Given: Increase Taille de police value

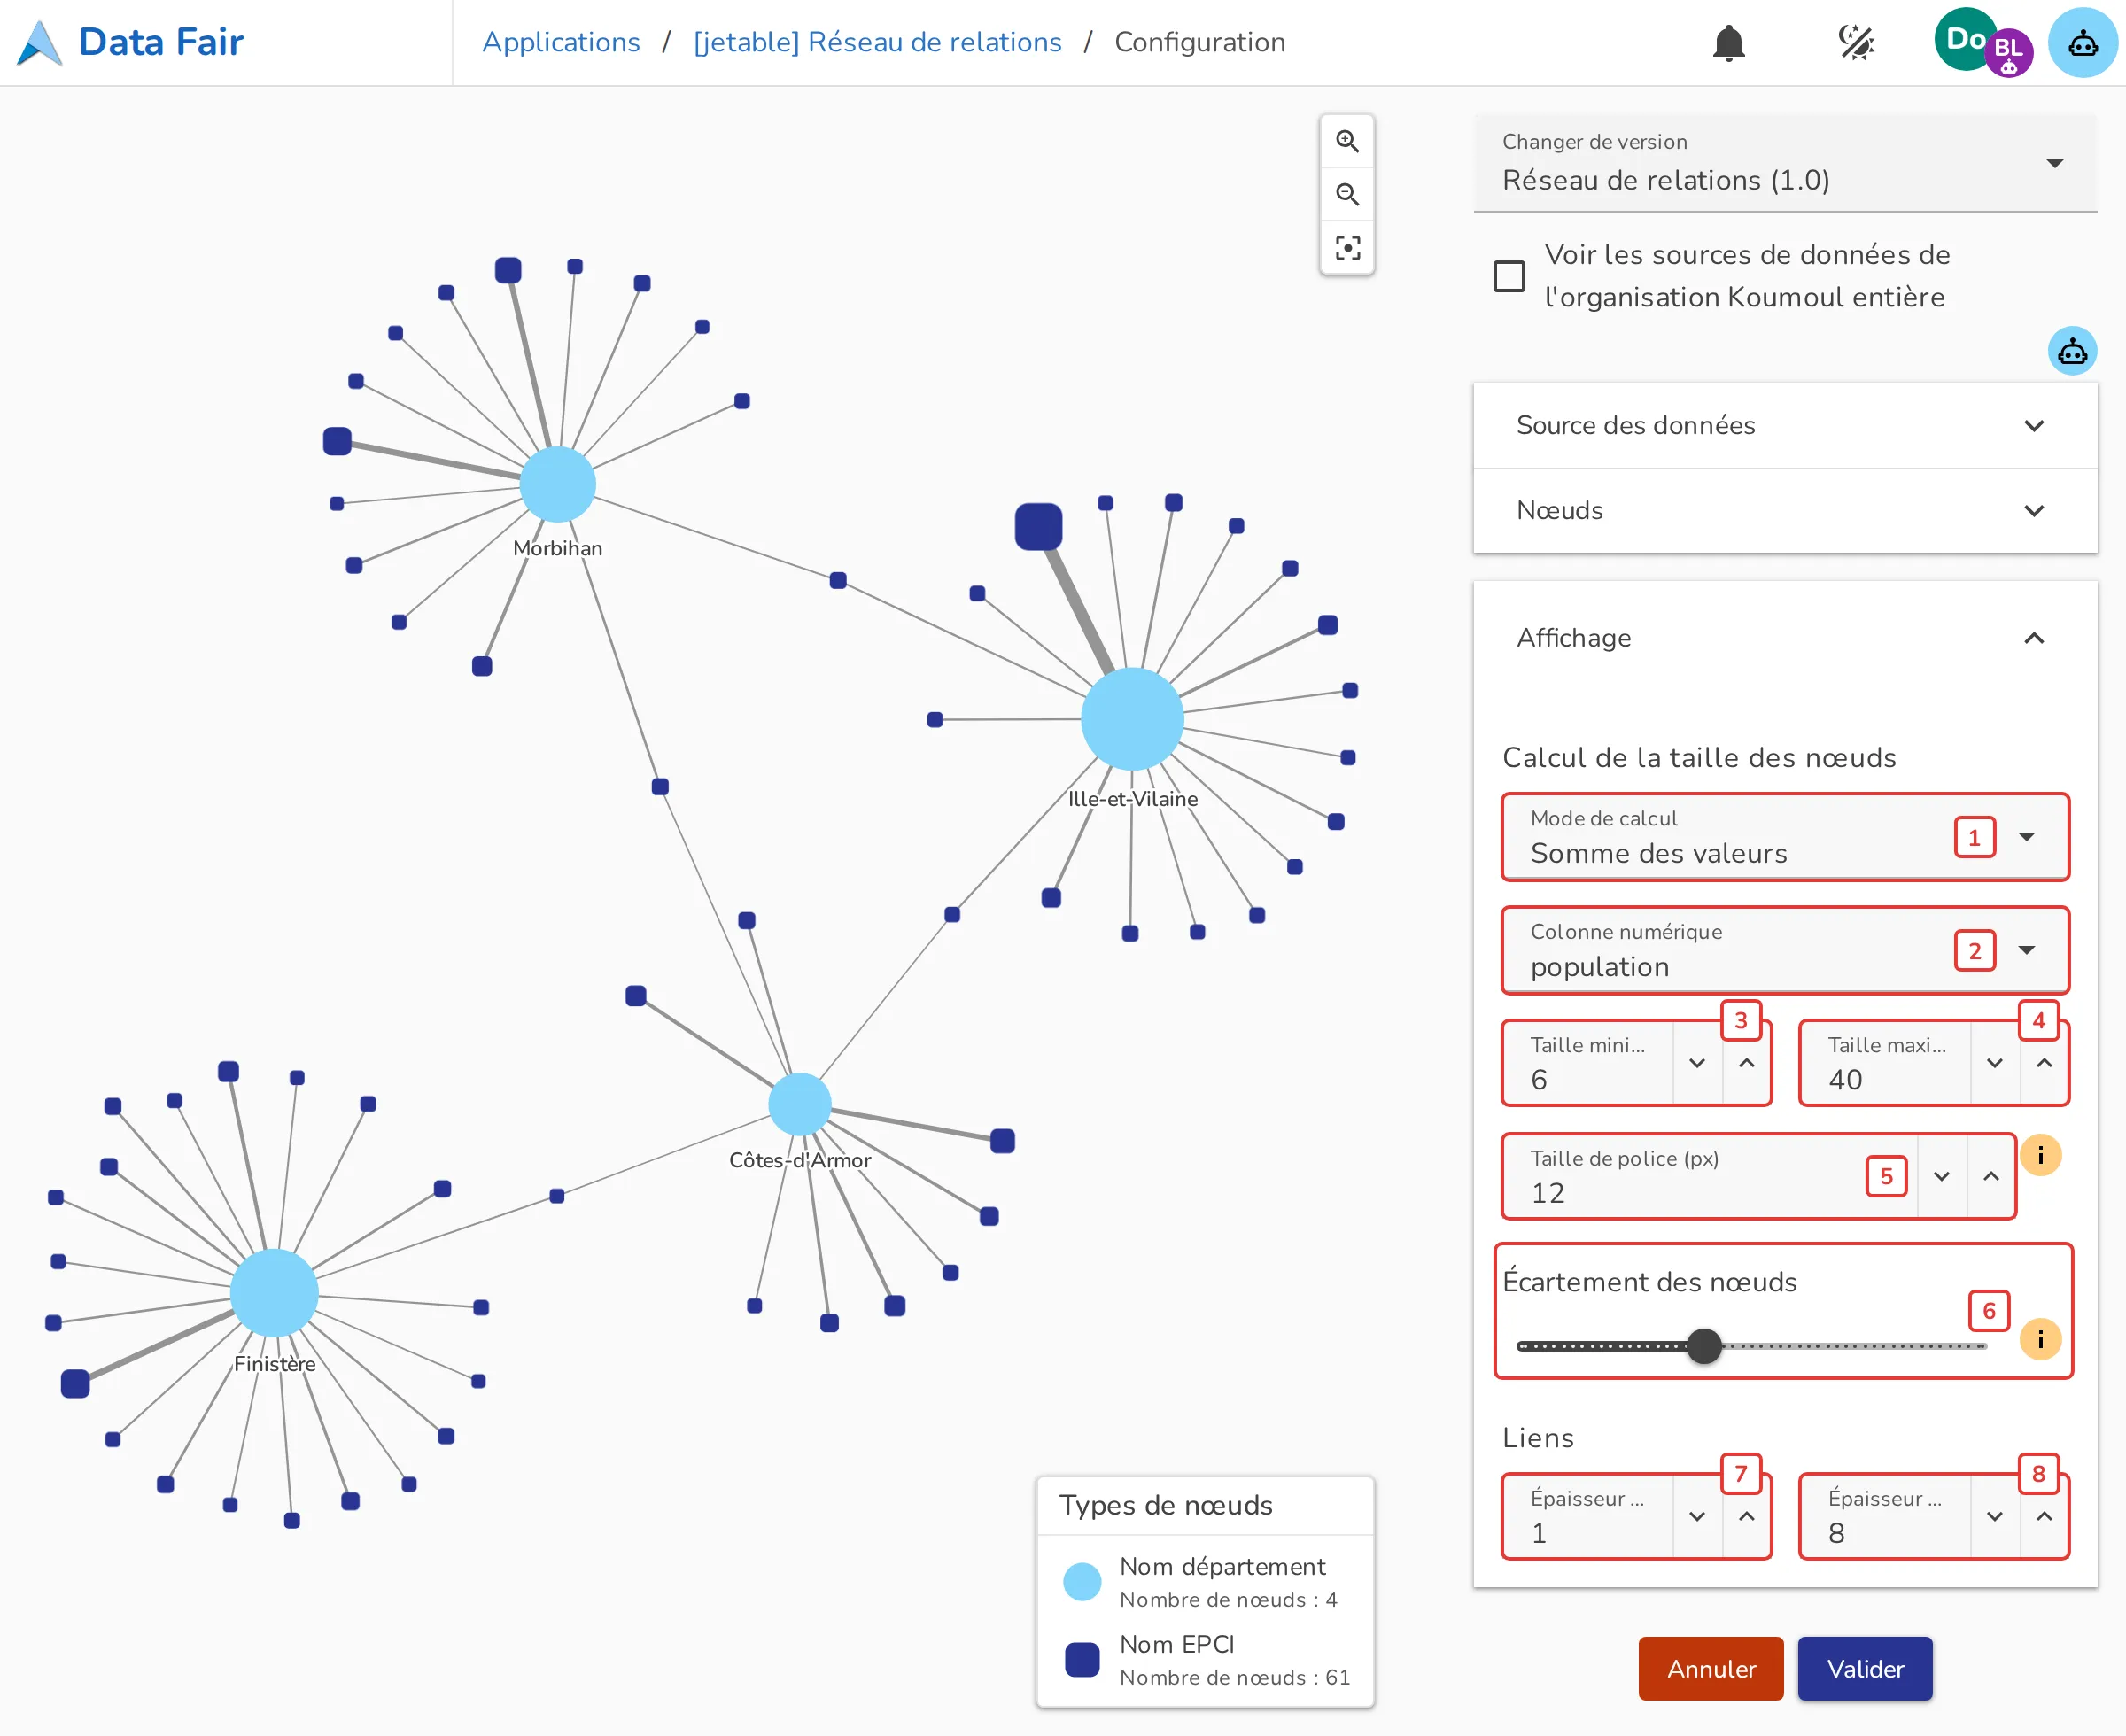Looking at the screenshot, I should click(1991, 1176).
